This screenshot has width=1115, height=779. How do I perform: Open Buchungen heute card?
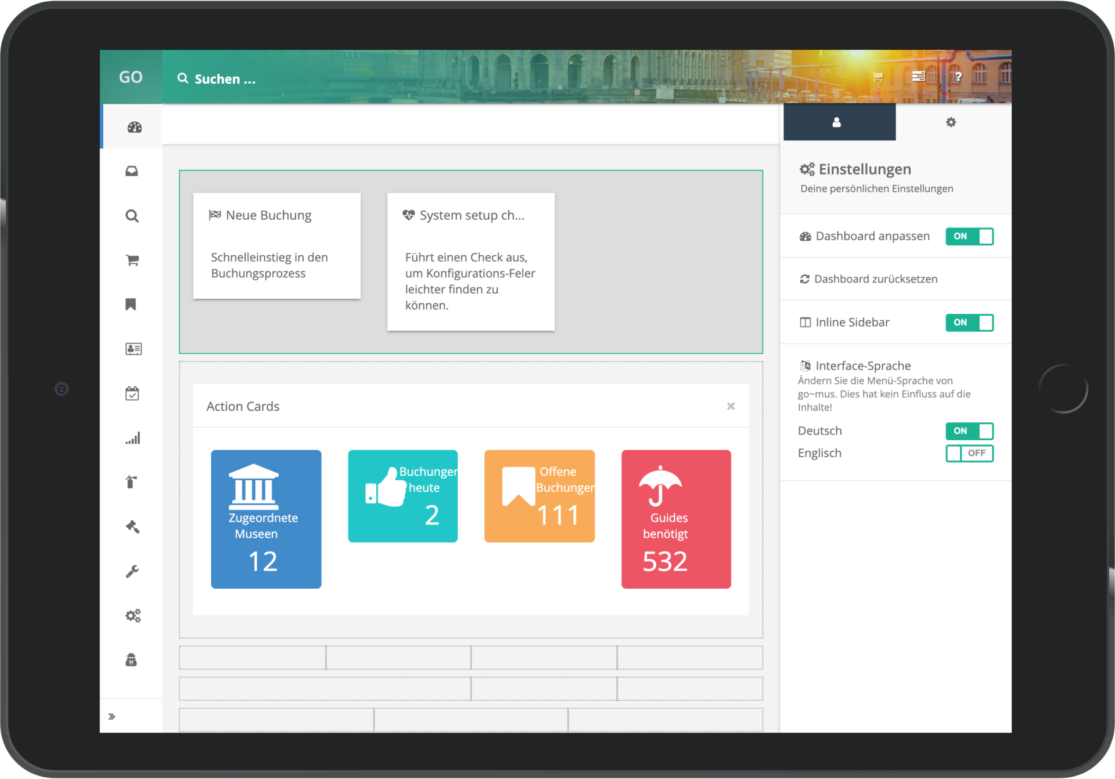[x=403, y=496]
